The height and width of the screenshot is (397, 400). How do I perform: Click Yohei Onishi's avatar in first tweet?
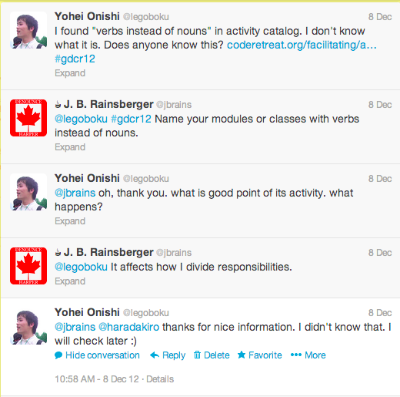click(x=28, y=30)
